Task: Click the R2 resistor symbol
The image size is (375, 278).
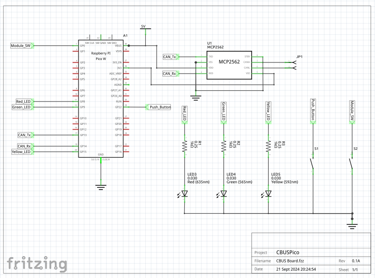Action: [x=224, y=146]
